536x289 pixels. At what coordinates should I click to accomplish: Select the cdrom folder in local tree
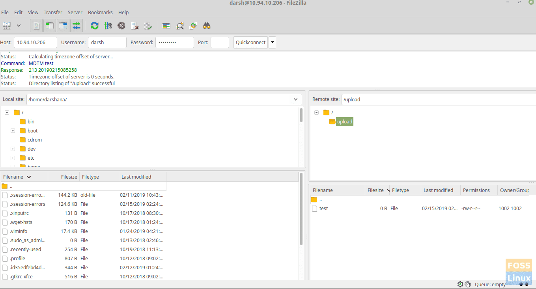point(34,140)
